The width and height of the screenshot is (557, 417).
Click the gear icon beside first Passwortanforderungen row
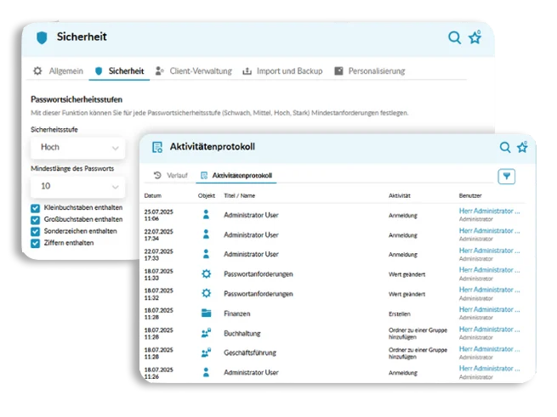[206, 273]
